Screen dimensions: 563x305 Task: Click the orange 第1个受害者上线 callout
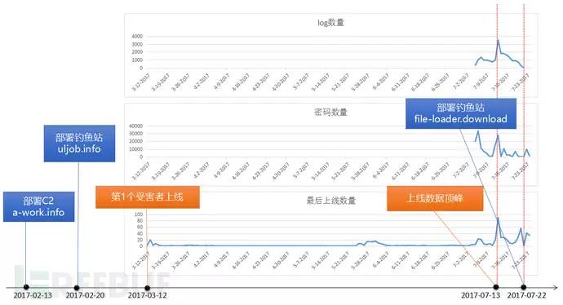click(x=147, y=197)
